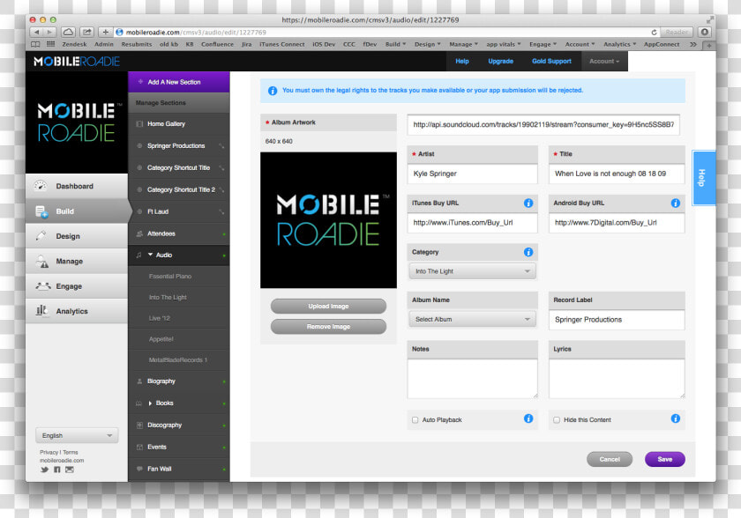The height and width of the screenshot is (518, 741).
Task: Click the album artwork thumbnail image
Action: (x=328, y=220)
